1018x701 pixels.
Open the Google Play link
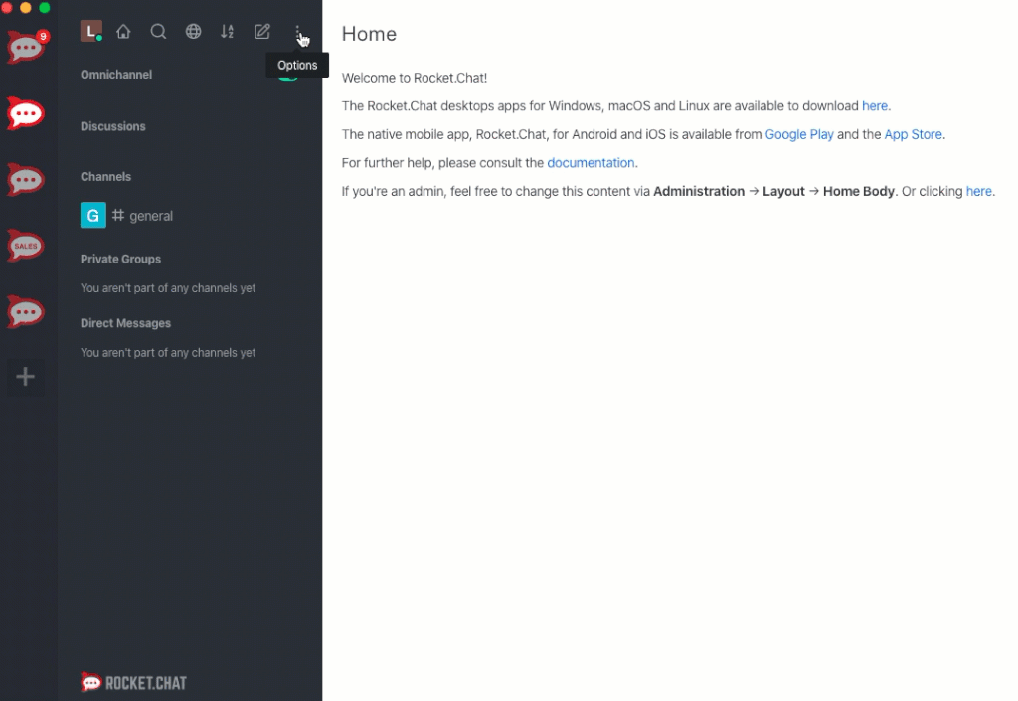(799, 134)
